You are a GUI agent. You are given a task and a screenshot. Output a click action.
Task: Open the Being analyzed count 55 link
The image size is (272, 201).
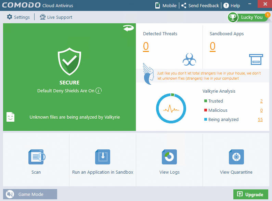(x=260, y=119)
